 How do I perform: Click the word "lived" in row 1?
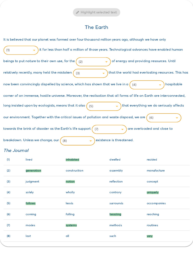coord(29,159)
